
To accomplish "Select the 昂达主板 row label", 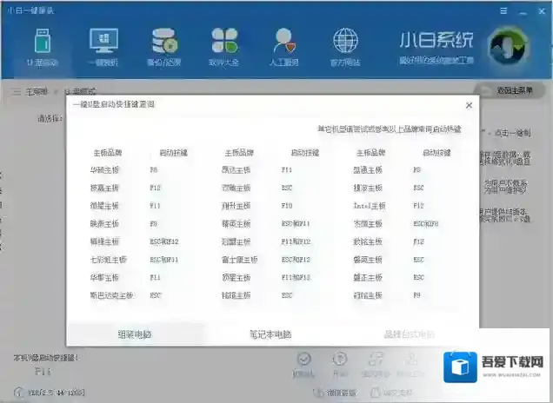I will [236, 169].
